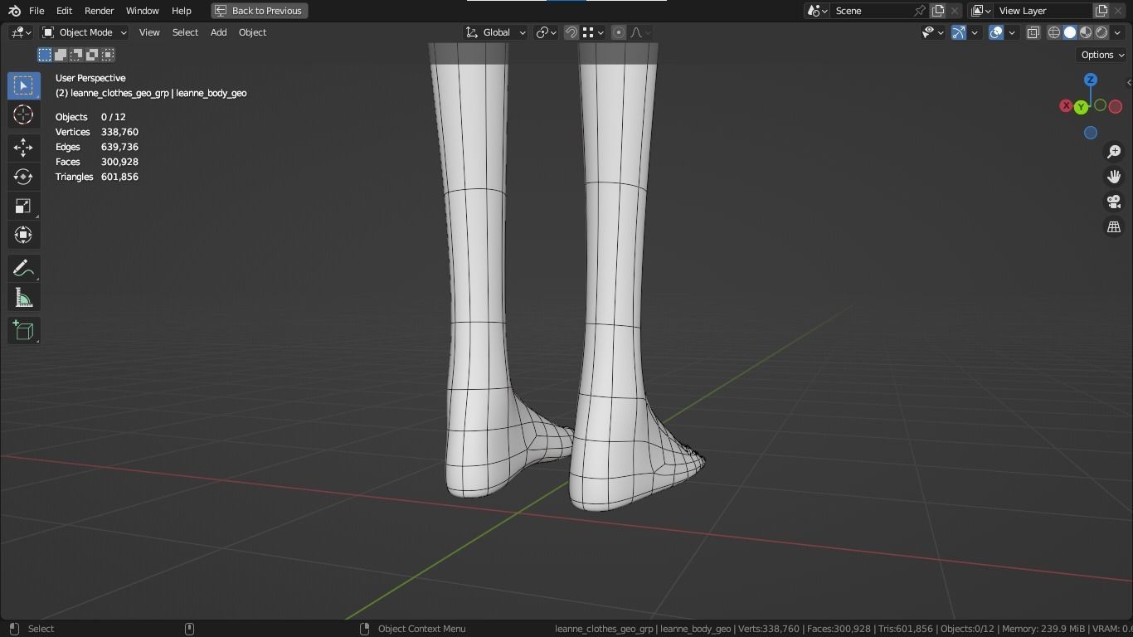Open the Edit menu

pos(64,11)
